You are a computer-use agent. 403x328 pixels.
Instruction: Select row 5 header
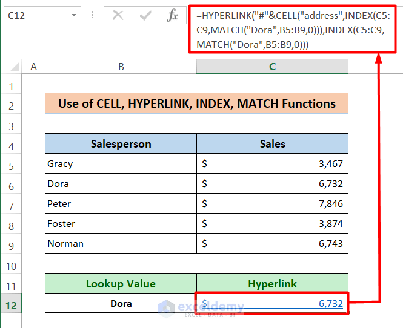(x=11, y=164)
